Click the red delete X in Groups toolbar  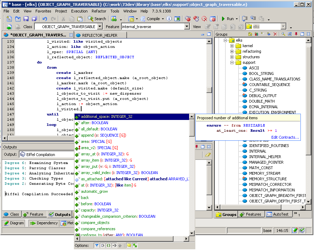click(x=275, y=34)
